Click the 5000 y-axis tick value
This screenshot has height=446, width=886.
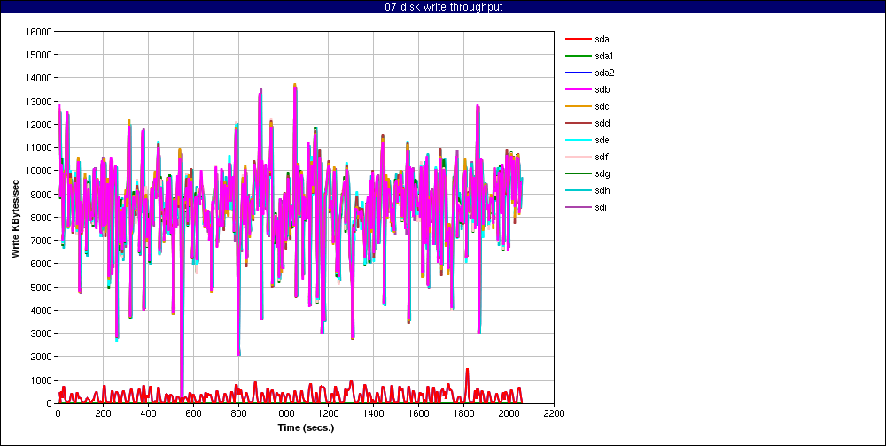click(42, 288)
